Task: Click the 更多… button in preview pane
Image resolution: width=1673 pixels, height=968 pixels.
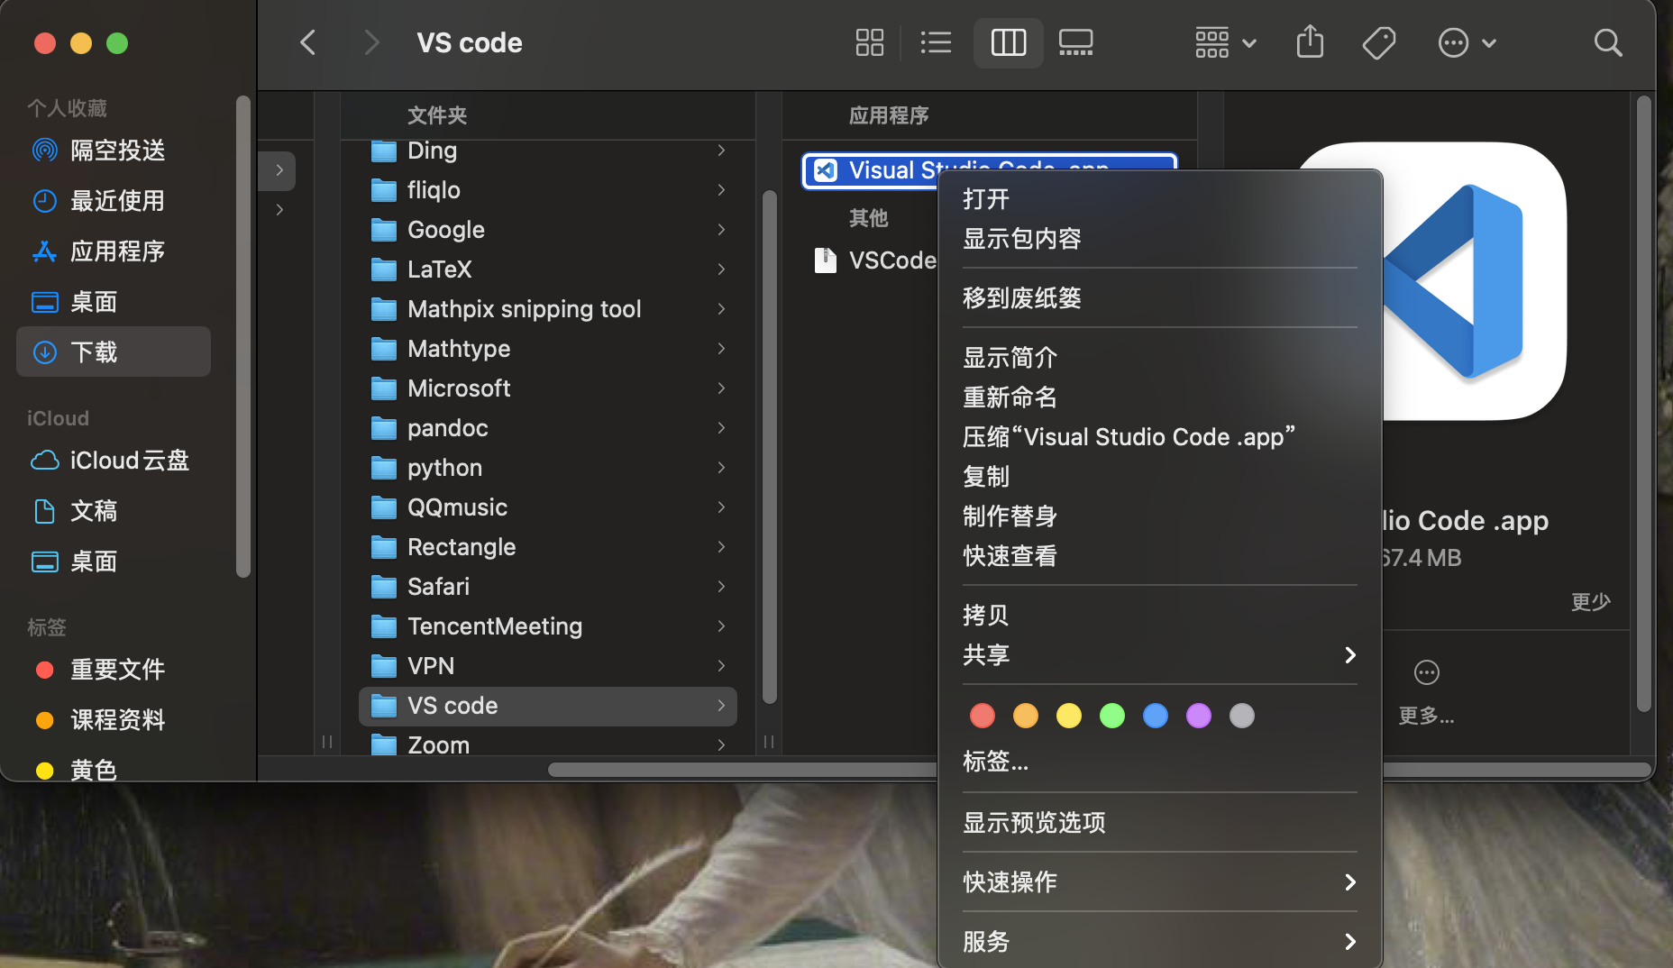Action: [1426, 692]
